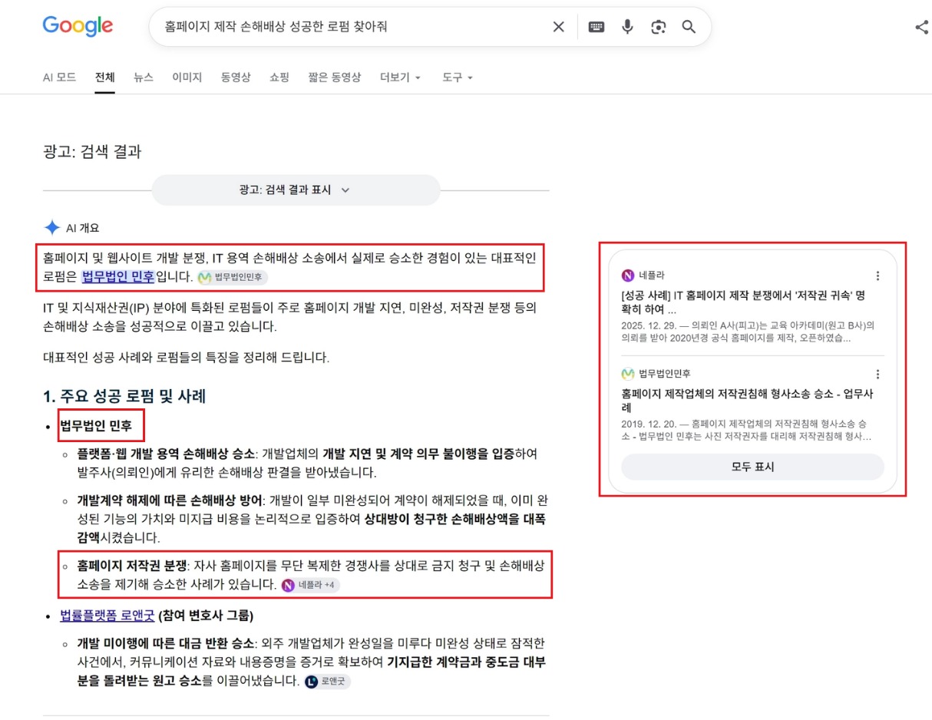Viewport: 932px width, 720px height.
Task: Open the [성공 사례] IT 홈페이지 제작 분쟁 article
Action: 742,302
